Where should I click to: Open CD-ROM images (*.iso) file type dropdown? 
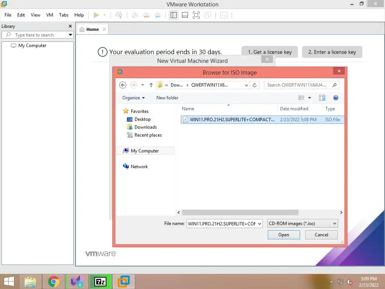(x=303, y=224)
